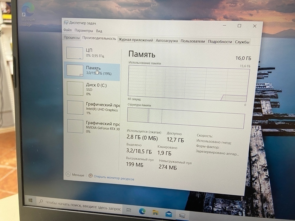Click the 16,0 ГБ total memory text

(x=243, y=58)
